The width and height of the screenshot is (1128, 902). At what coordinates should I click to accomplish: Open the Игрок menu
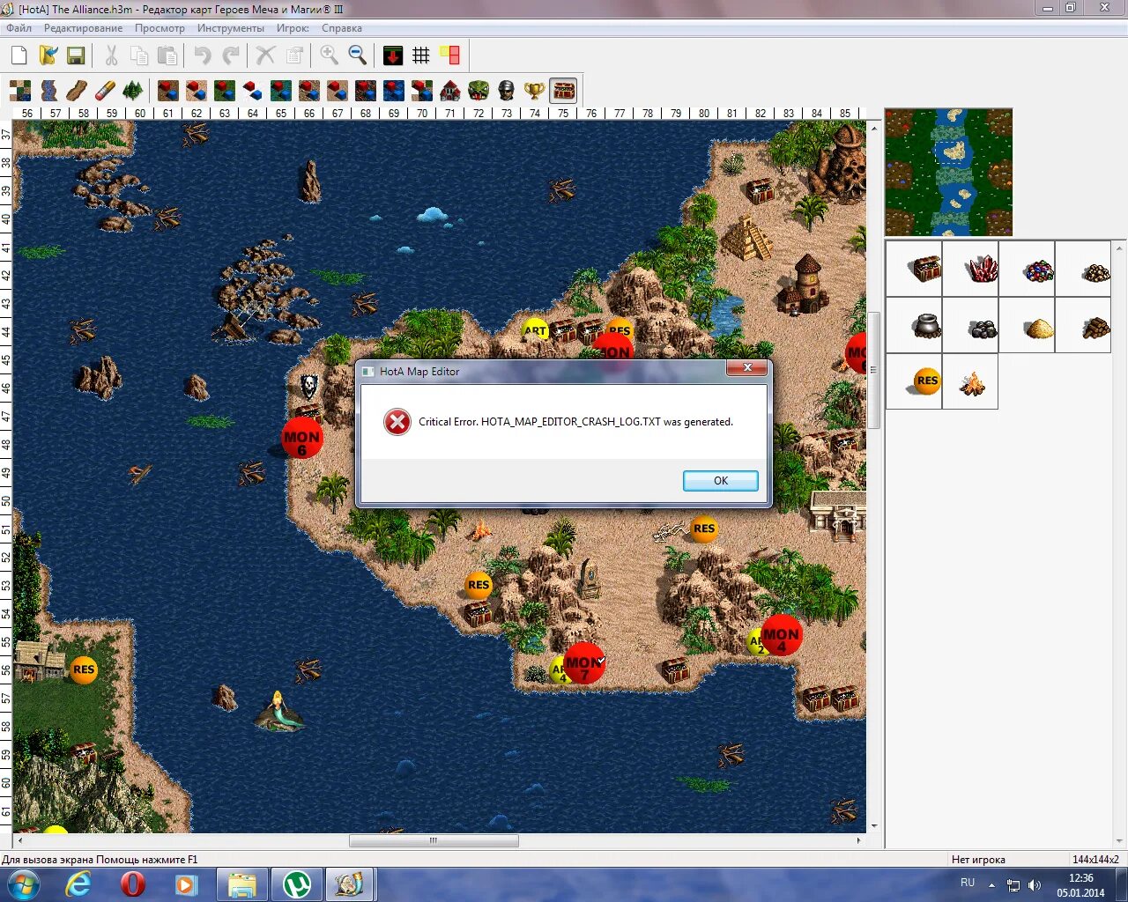click(293, 28)
